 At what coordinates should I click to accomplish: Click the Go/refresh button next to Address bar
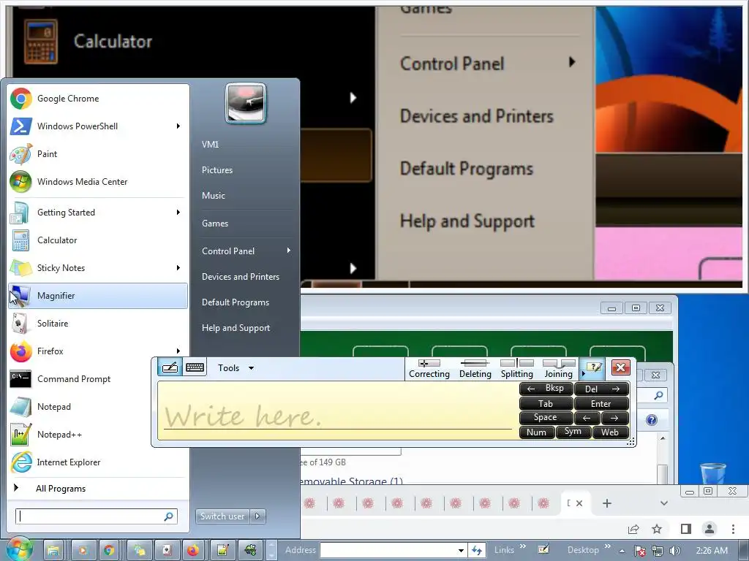(476, 550)
